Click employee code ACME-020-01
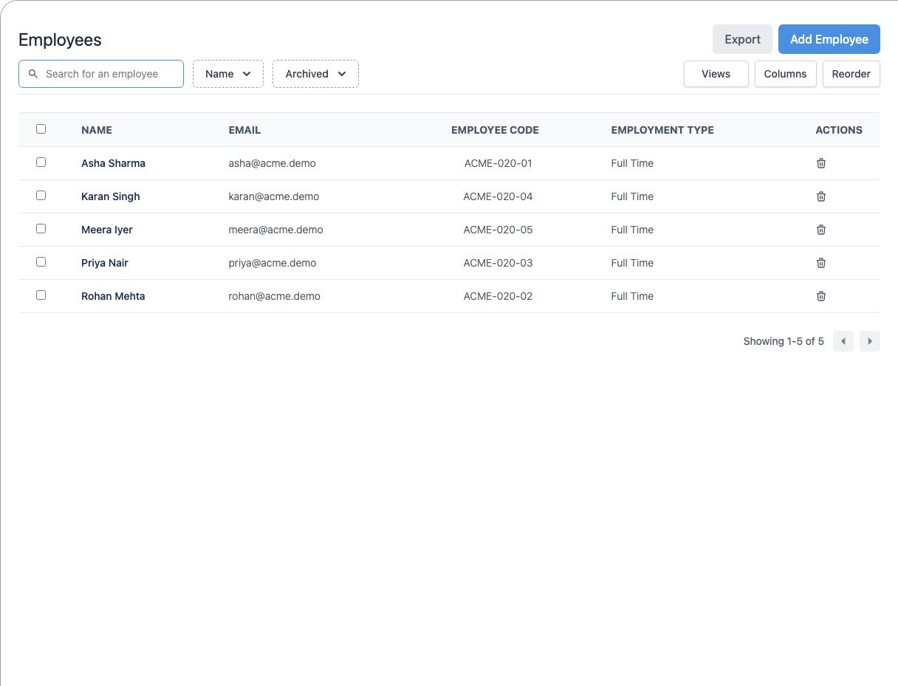 pyautogui.click(x=498, y=163)
